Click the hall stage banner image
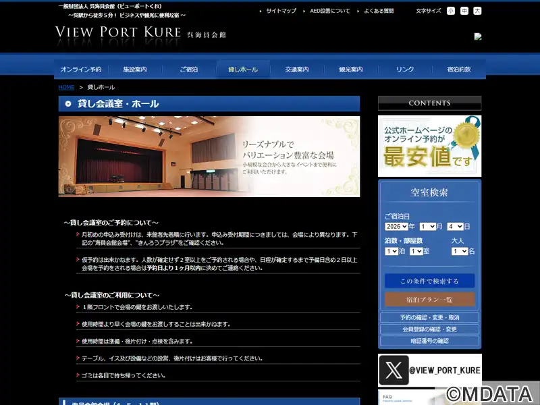Image resolution: width=540 pixels, height=405 pixels. [209, 157]
